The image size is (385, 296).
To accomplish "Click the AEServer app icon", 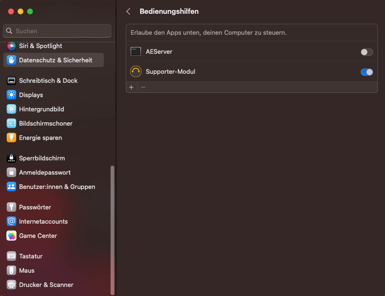I will pos(136,52).
